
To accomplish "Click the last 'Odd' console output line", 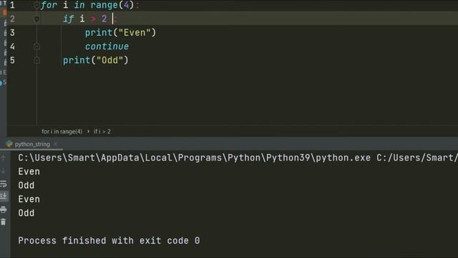I will click(26, 213).
